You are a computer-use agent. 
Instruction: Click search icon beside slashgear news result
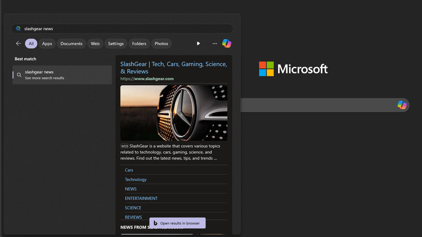pos(19,75)
